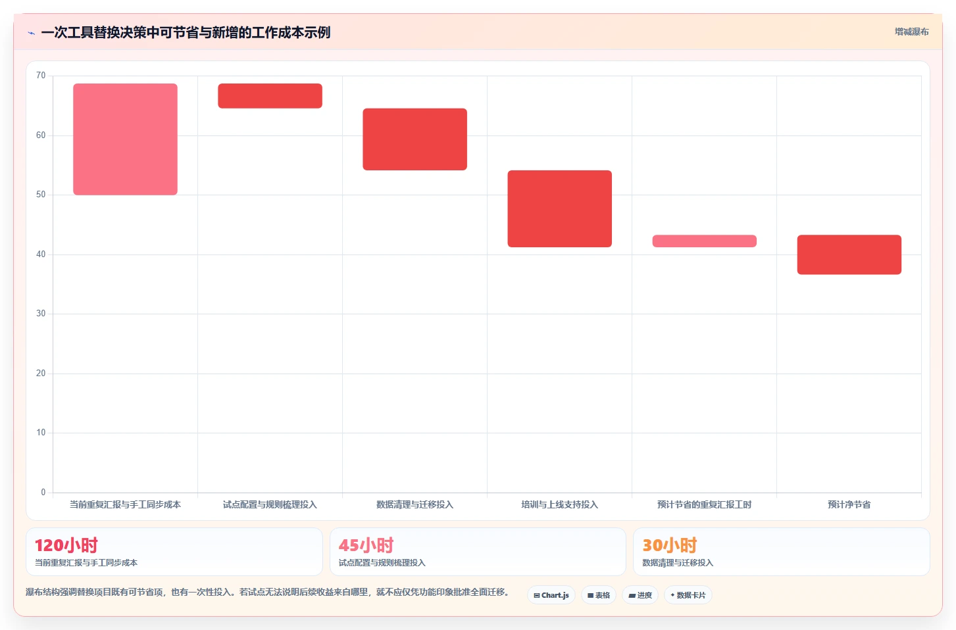Select the 试点配置与规则梳理投入 waterfall bar
This screenshot has height=630, width=956.
270,96
